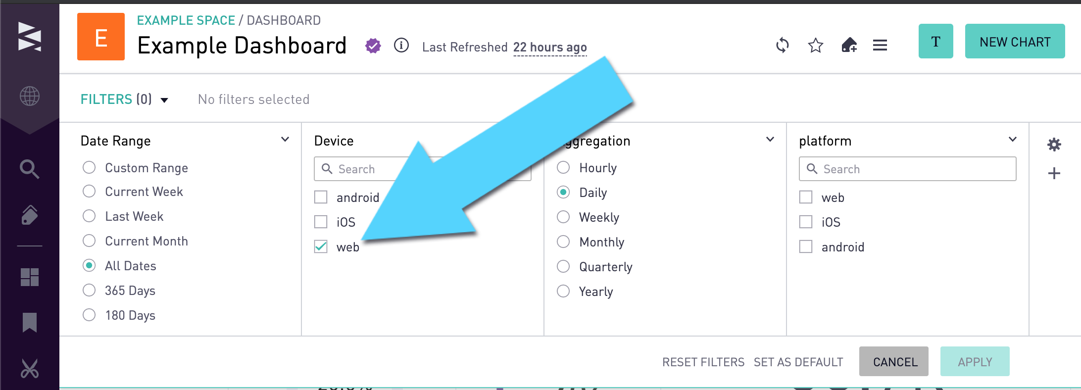Select the bookmark icon in the sidebar
The width and height of the screenshot is (1081, 390).
30,323
